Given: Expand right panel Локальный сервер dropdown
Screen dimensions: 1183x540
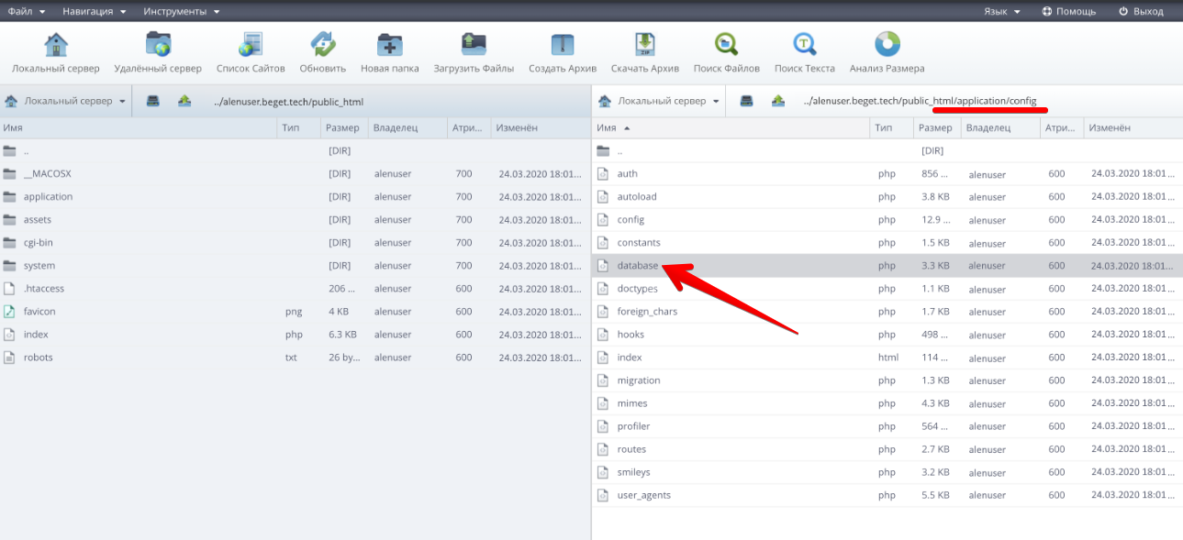Looking at the screenshot, I should coord(659,101).
